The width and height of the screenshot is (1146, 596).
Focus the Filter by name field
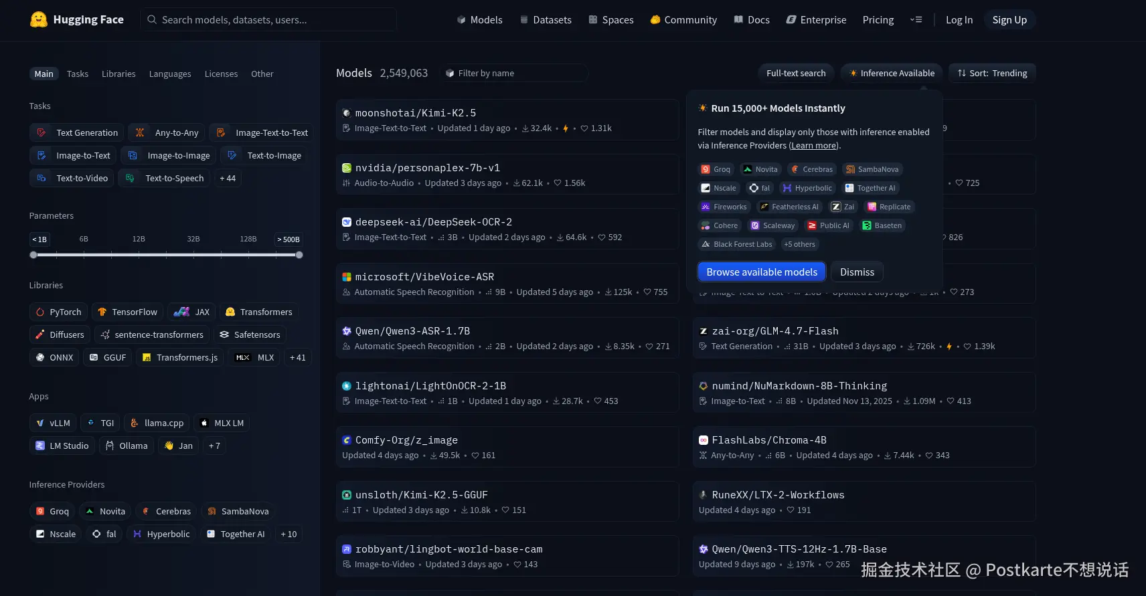(514, 73)
